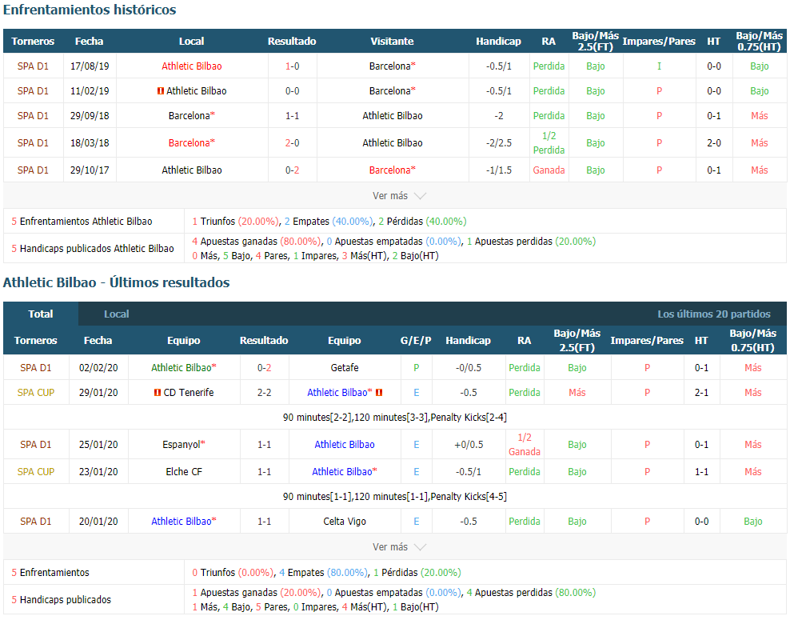This screenshot has width=798, height=620.
Task: Click the 0-2 result against Getafe
Action: (264, 368)
